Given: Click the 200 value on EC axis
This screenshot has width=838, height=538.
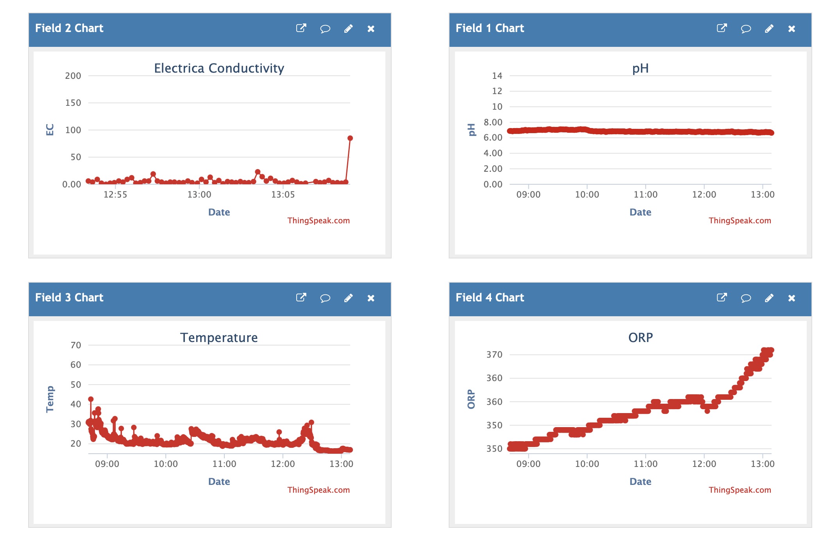Looking at the screenshot, I should pyautogui.click(x=73, y=76).
